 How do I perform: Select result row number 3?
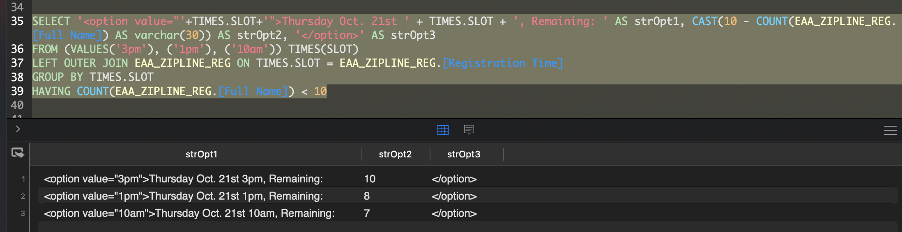[x=23, y=214]
